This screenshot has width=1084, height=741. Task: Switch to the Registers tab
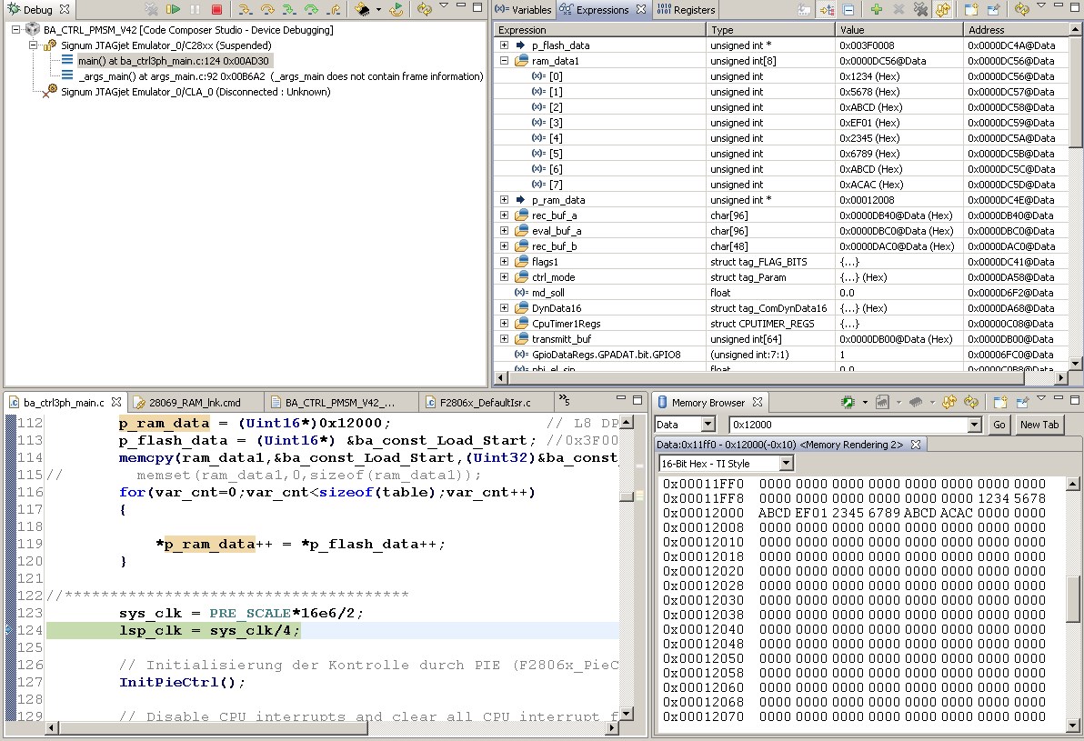point(686,10)
